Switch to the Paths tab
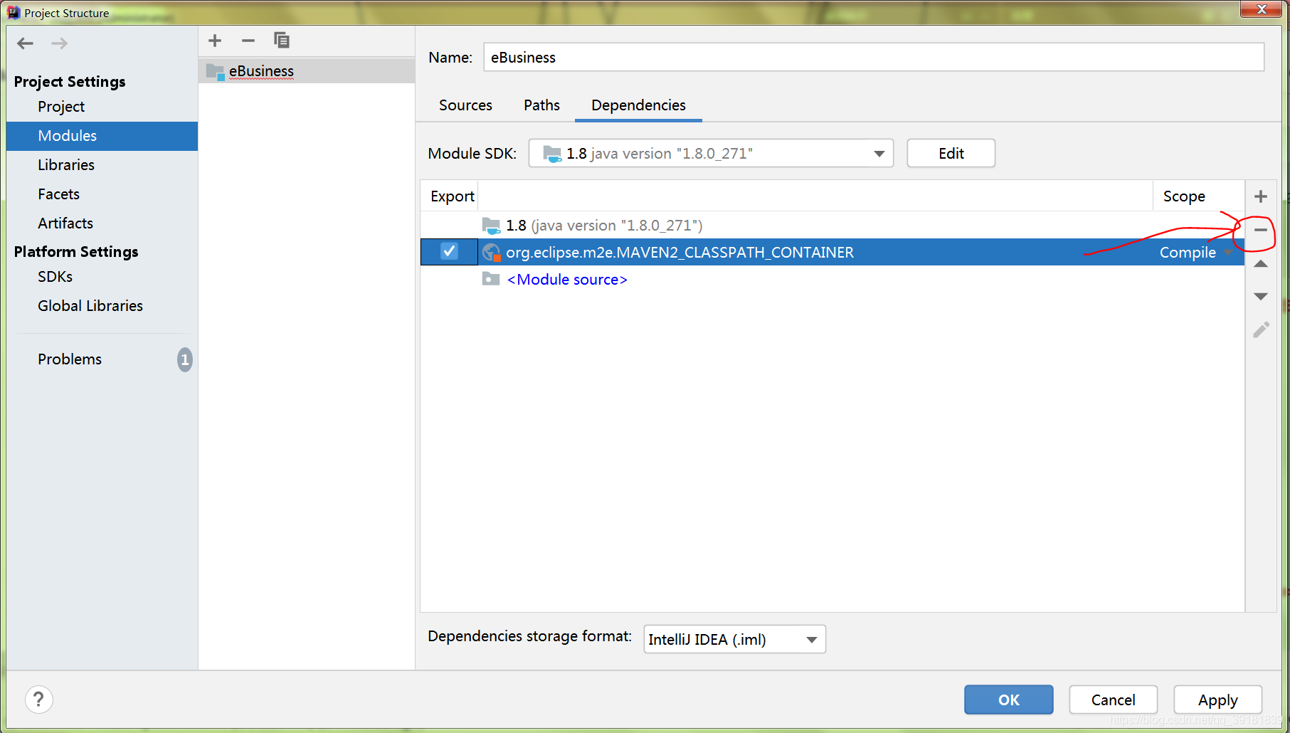Viewport: 1290px width, 733px height. (541, 105)
